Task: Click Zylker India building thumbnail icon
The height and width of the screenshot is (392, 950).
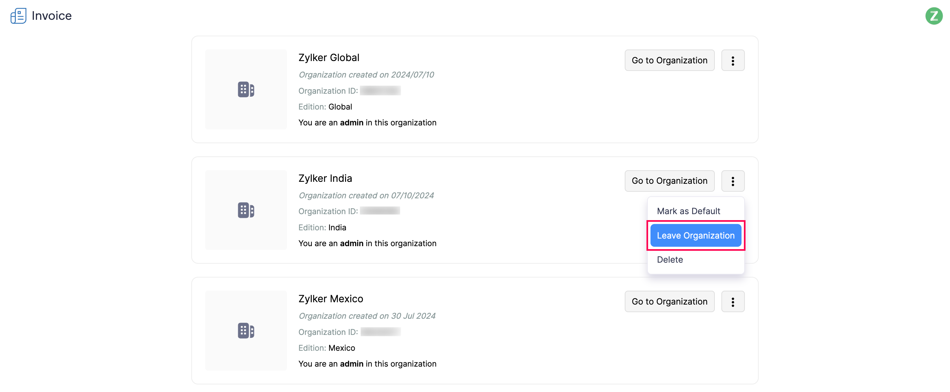Action: (x=246, y=210)
